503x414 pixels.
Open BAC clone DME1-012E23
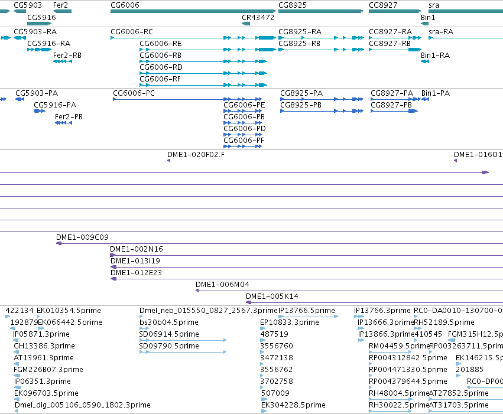click(136, 273)
